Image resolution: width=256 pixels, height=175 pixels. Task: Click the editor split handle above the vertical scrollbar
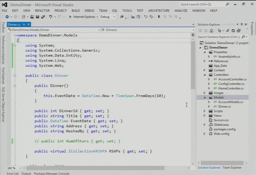tap(193, 35)
